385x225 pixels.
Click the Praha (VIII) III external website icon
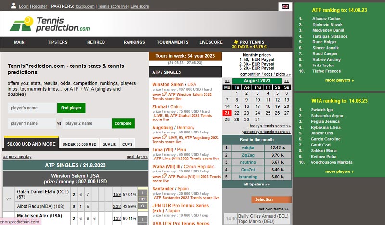(164, 176)
